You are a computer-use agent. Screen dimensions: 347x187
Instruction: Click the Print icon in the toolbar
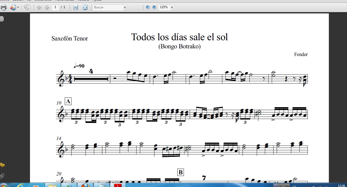pos(3,7)
